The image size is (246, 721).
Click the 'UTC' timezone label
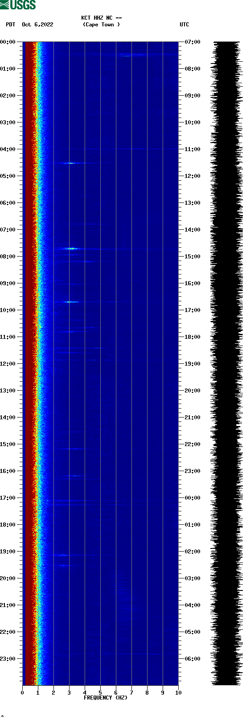[184, 25]
